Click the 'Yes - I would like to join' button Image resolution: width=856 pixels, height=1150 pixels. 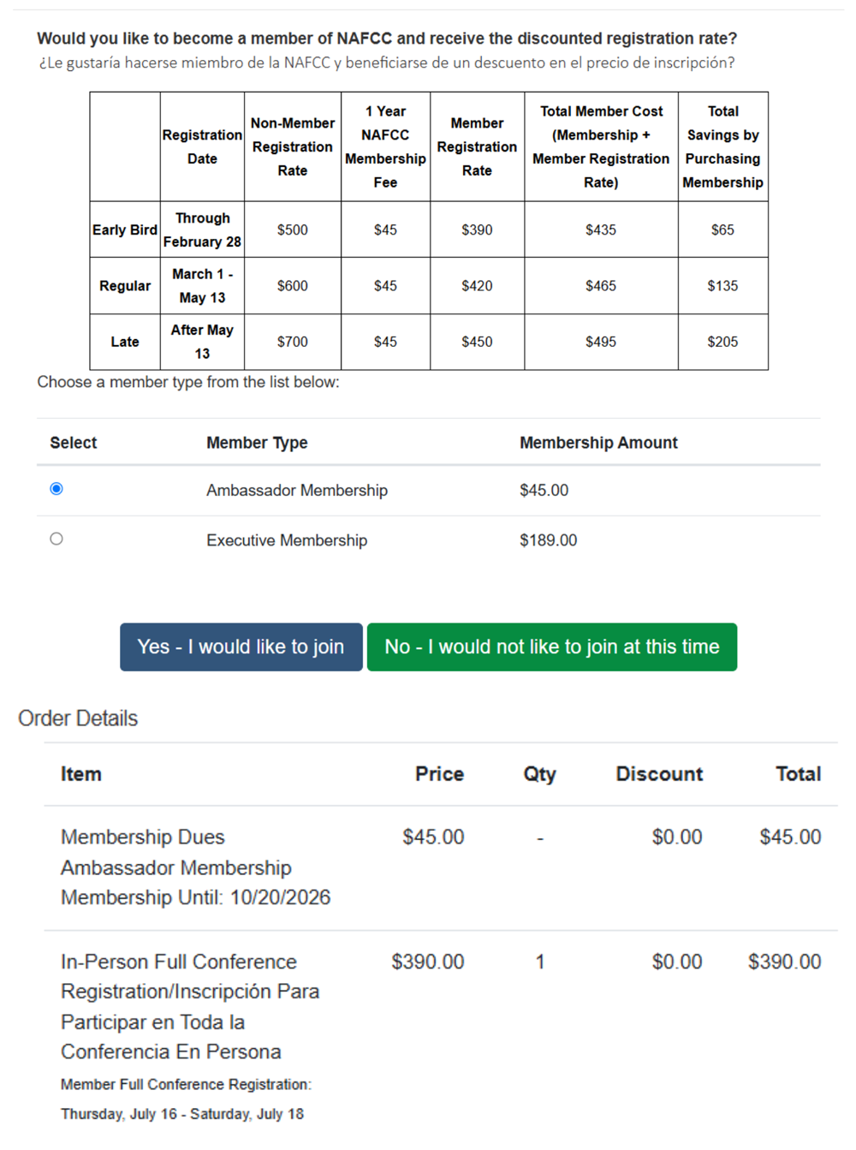coord(241,647)
